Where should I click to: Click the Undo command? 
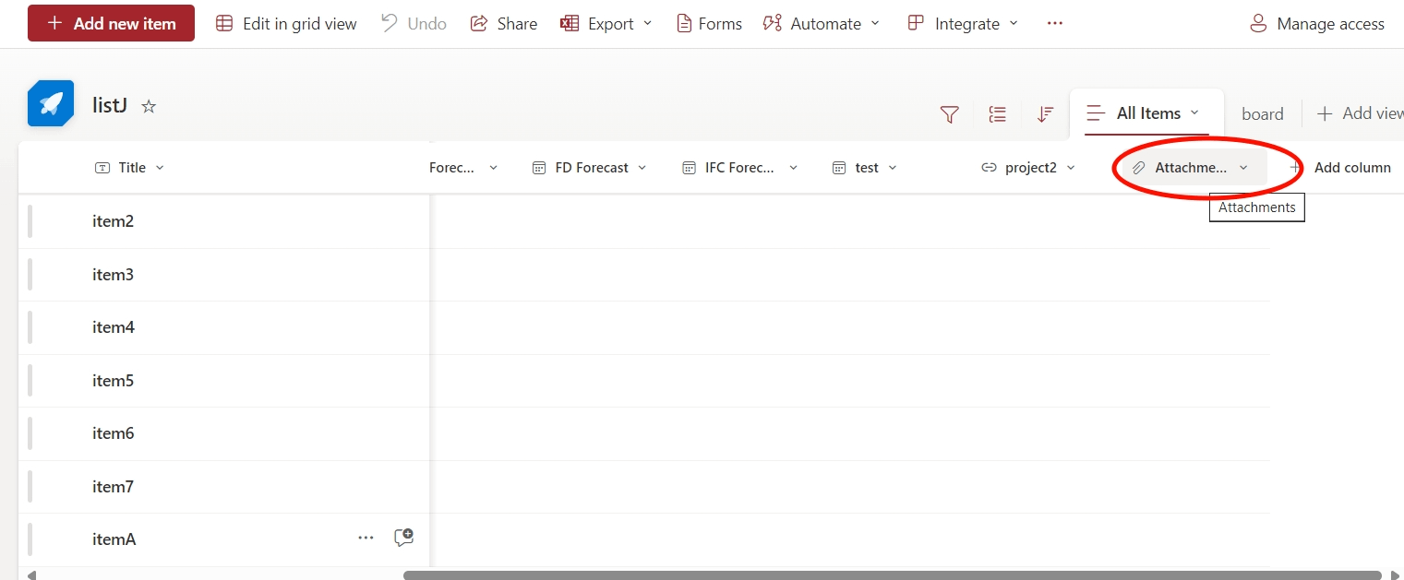(x=414, y=24)
